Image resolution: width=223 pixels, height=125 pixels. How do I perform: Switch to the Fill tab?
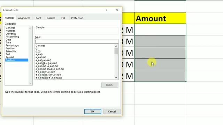63,18
